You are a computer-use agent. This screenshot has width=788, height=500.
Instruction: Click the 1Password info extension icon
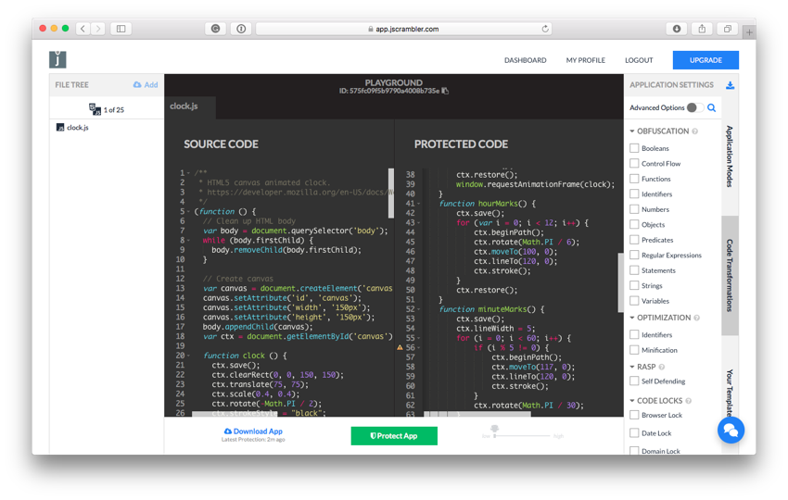pyautogui.click(x=241, y=29)
